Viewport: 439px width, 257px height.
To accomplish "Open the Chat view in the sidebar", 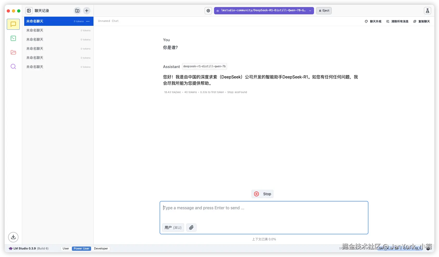I will [x=13, y=24].
